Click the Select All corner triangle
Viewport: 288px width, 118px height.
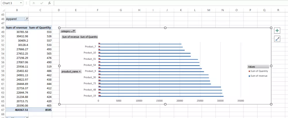[4, 10]
